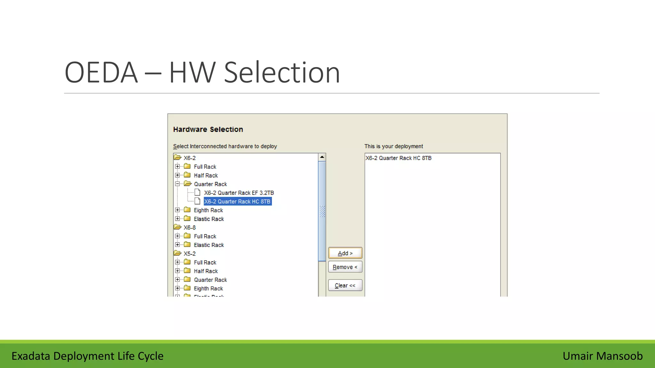Image resolution: width=655 pixels, height=368 pixels.
Task: Expand the X6-2 Eighth Rack node
Action: pos(178,210)
